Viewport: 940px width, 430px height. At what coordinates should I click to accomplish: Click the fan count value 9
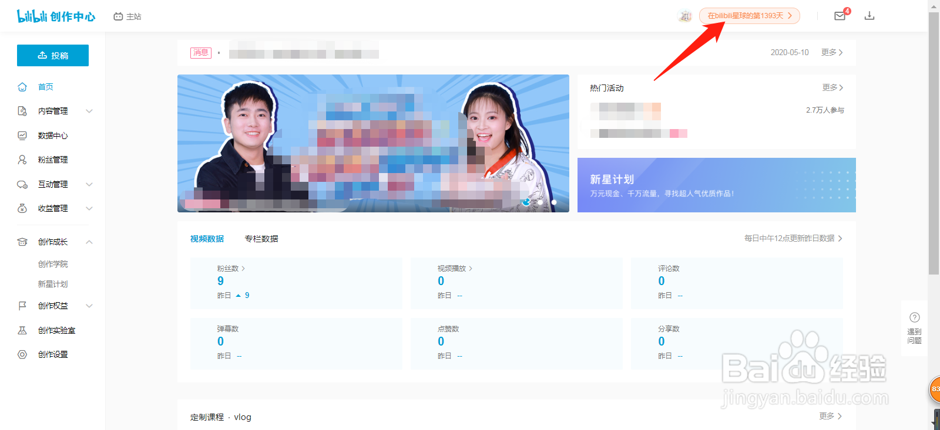click(x=220, y=282)
